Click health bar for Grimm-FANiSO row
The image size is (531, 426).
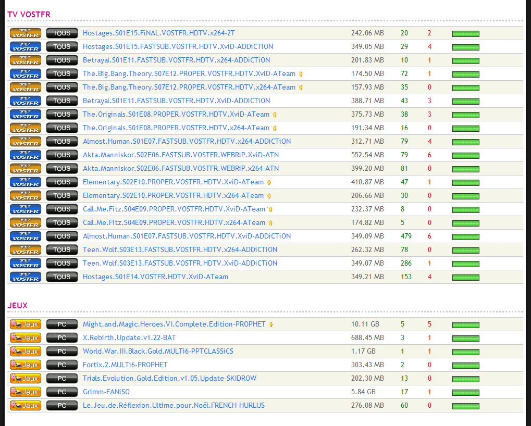(466, 392)
